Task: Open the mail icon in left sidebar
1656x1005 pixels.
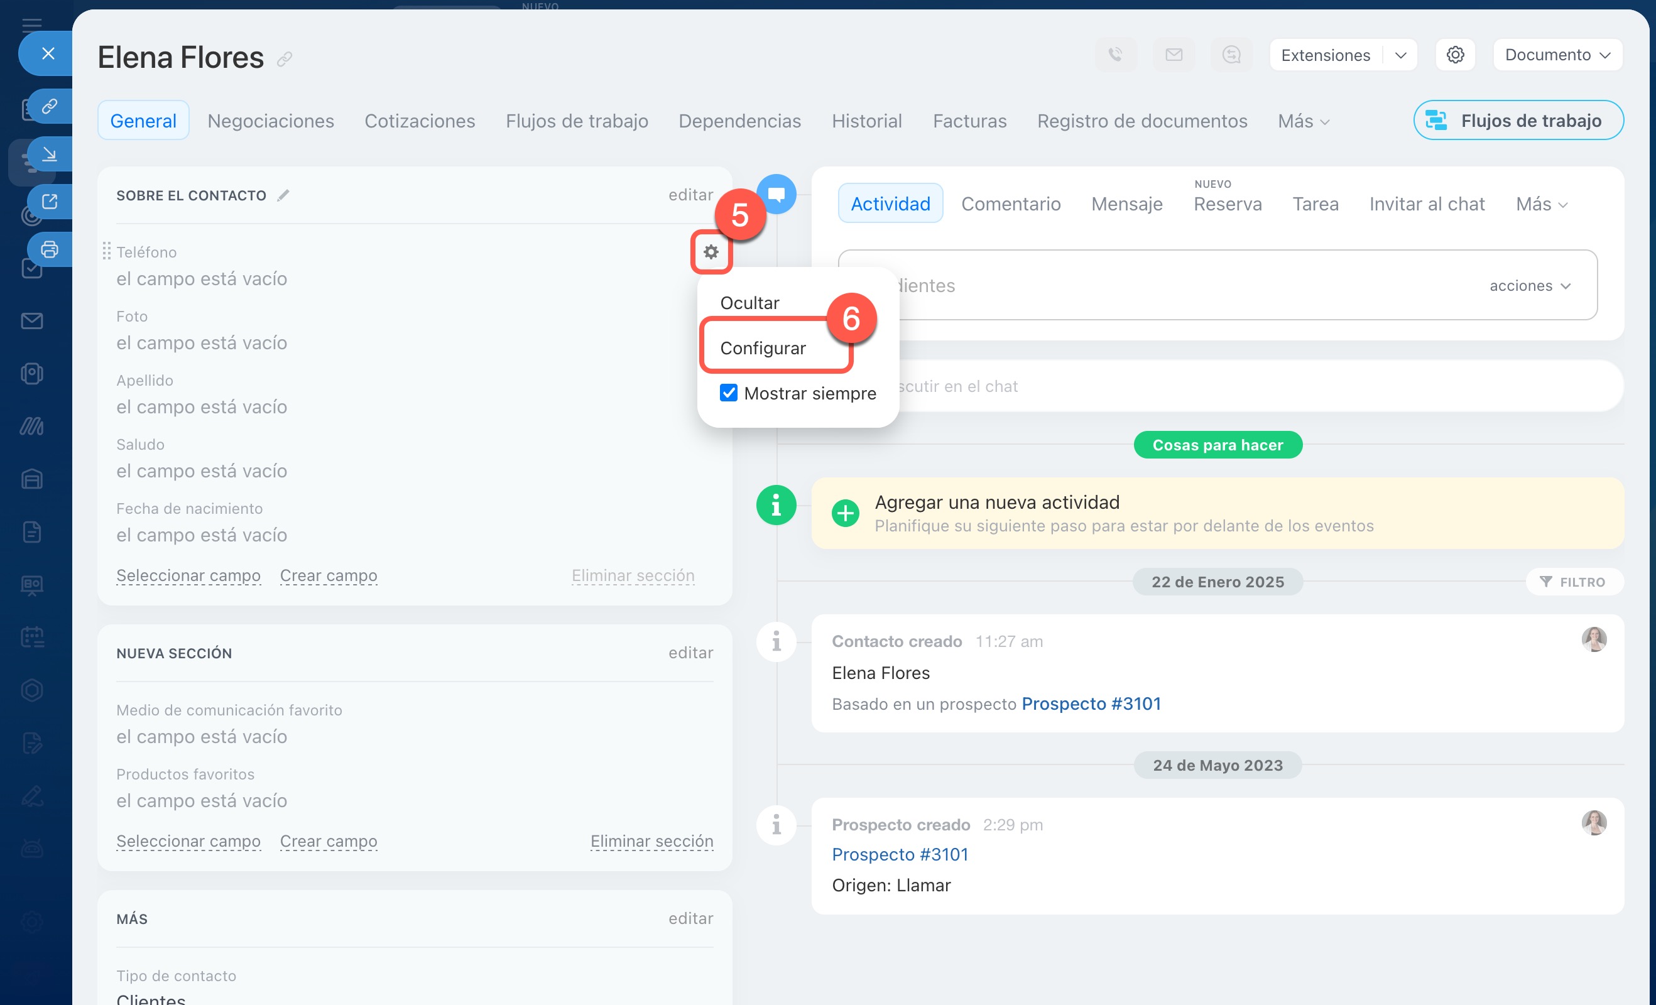Action: point(31,321)
